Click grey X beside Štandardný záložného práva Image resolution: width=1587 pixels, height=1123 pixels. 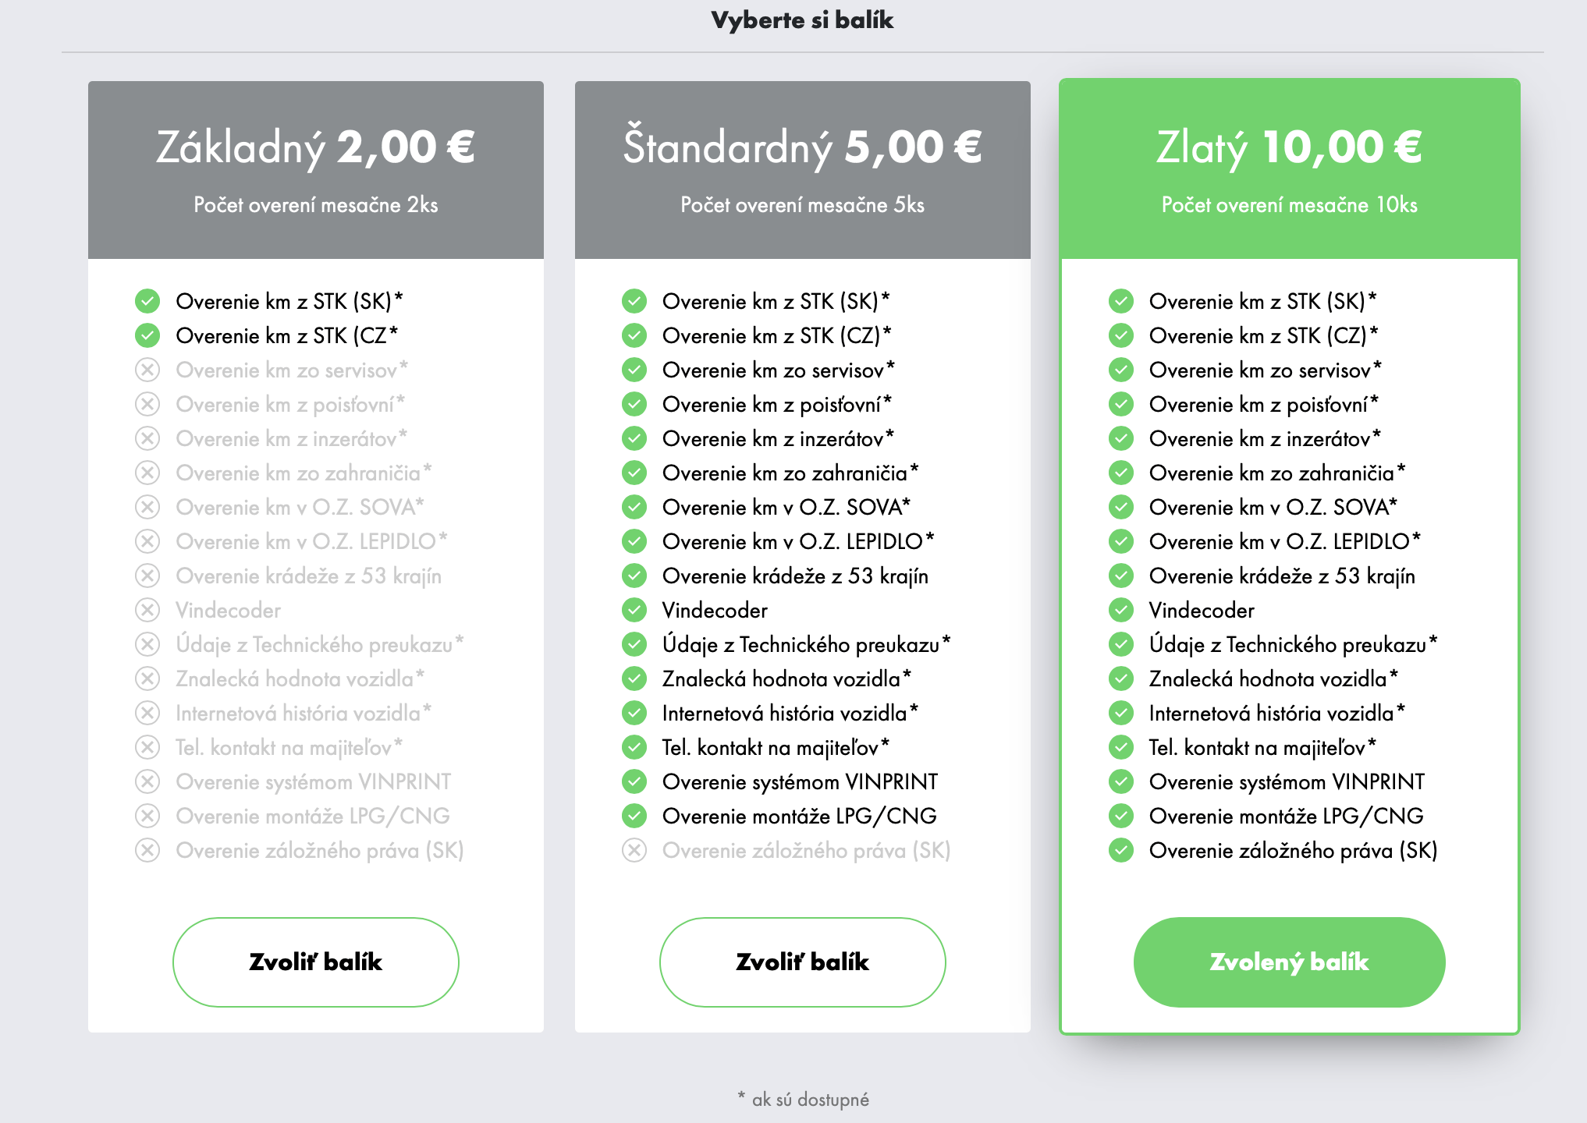tap(634, 850)
